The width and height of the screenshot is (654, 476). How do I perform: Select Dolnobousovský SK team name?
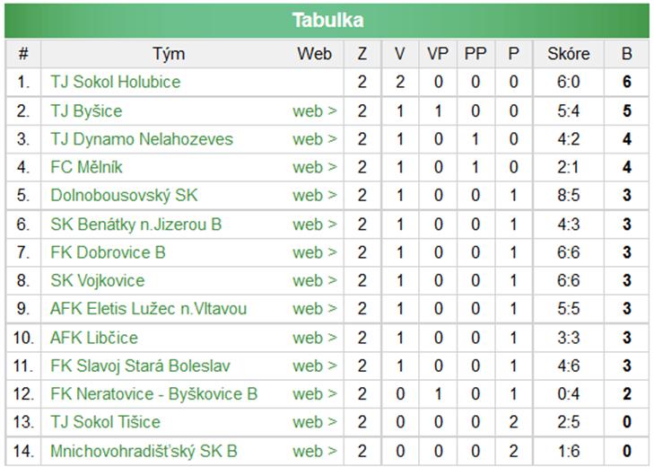(x=124, y=196)
